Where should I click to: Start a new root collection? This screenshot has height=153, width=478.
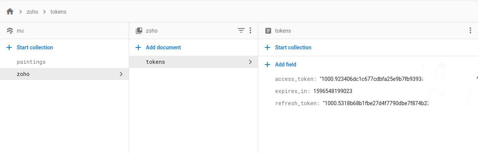[x=35, y=47]
